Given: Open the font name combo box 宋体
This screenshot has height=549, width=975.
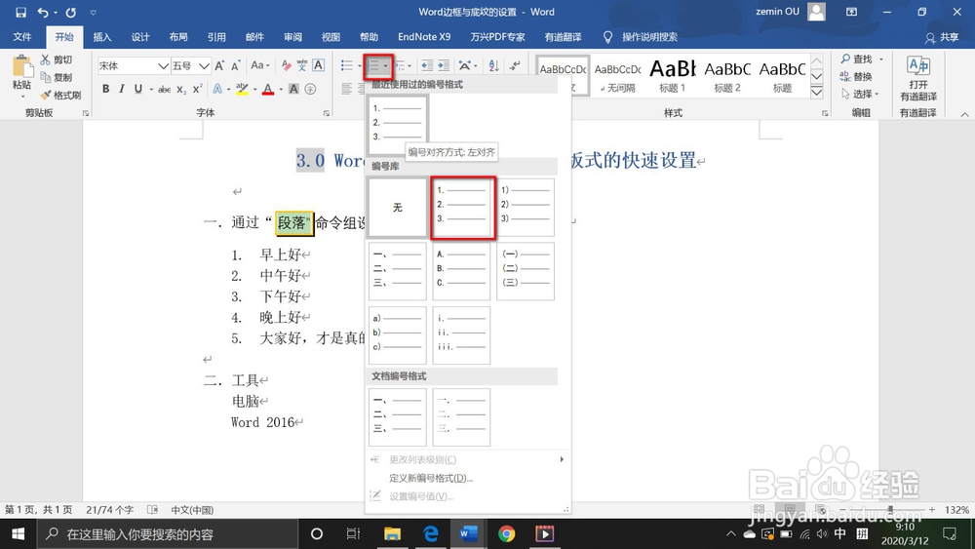Looking at the screenshot, I should [134, 66].
